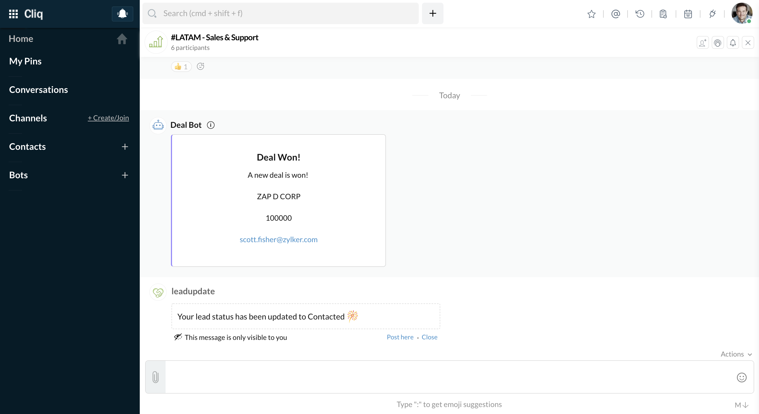Add a new emoji reaction
The height and width of the screenshot is (414, 759).
[200, 67]
